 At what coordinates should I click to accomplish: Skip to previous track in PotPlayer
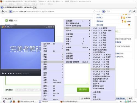click(x=8, y=73)
